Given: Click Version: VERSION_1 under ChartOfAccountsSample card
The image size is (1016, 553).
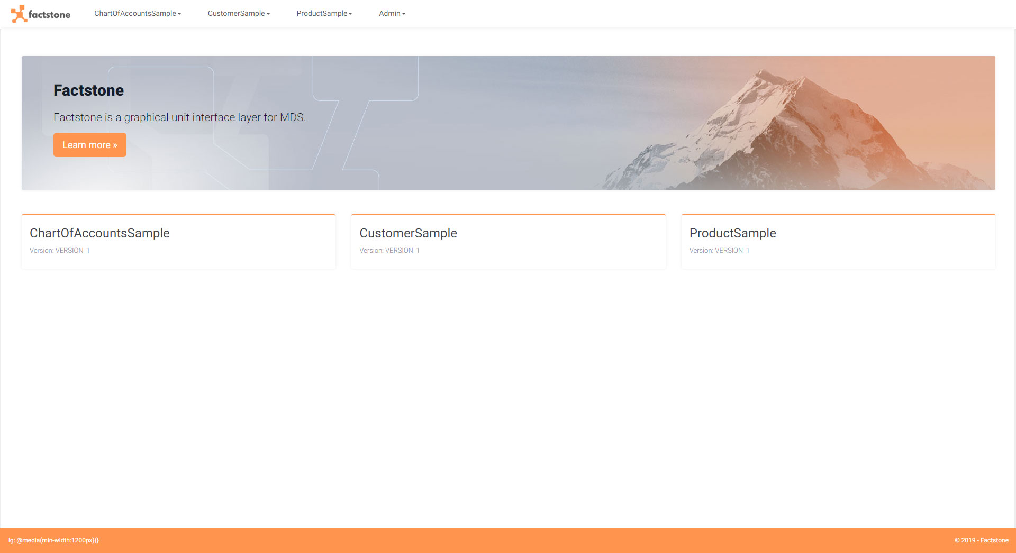Looking at the screenshot, I should pos(60,251).
